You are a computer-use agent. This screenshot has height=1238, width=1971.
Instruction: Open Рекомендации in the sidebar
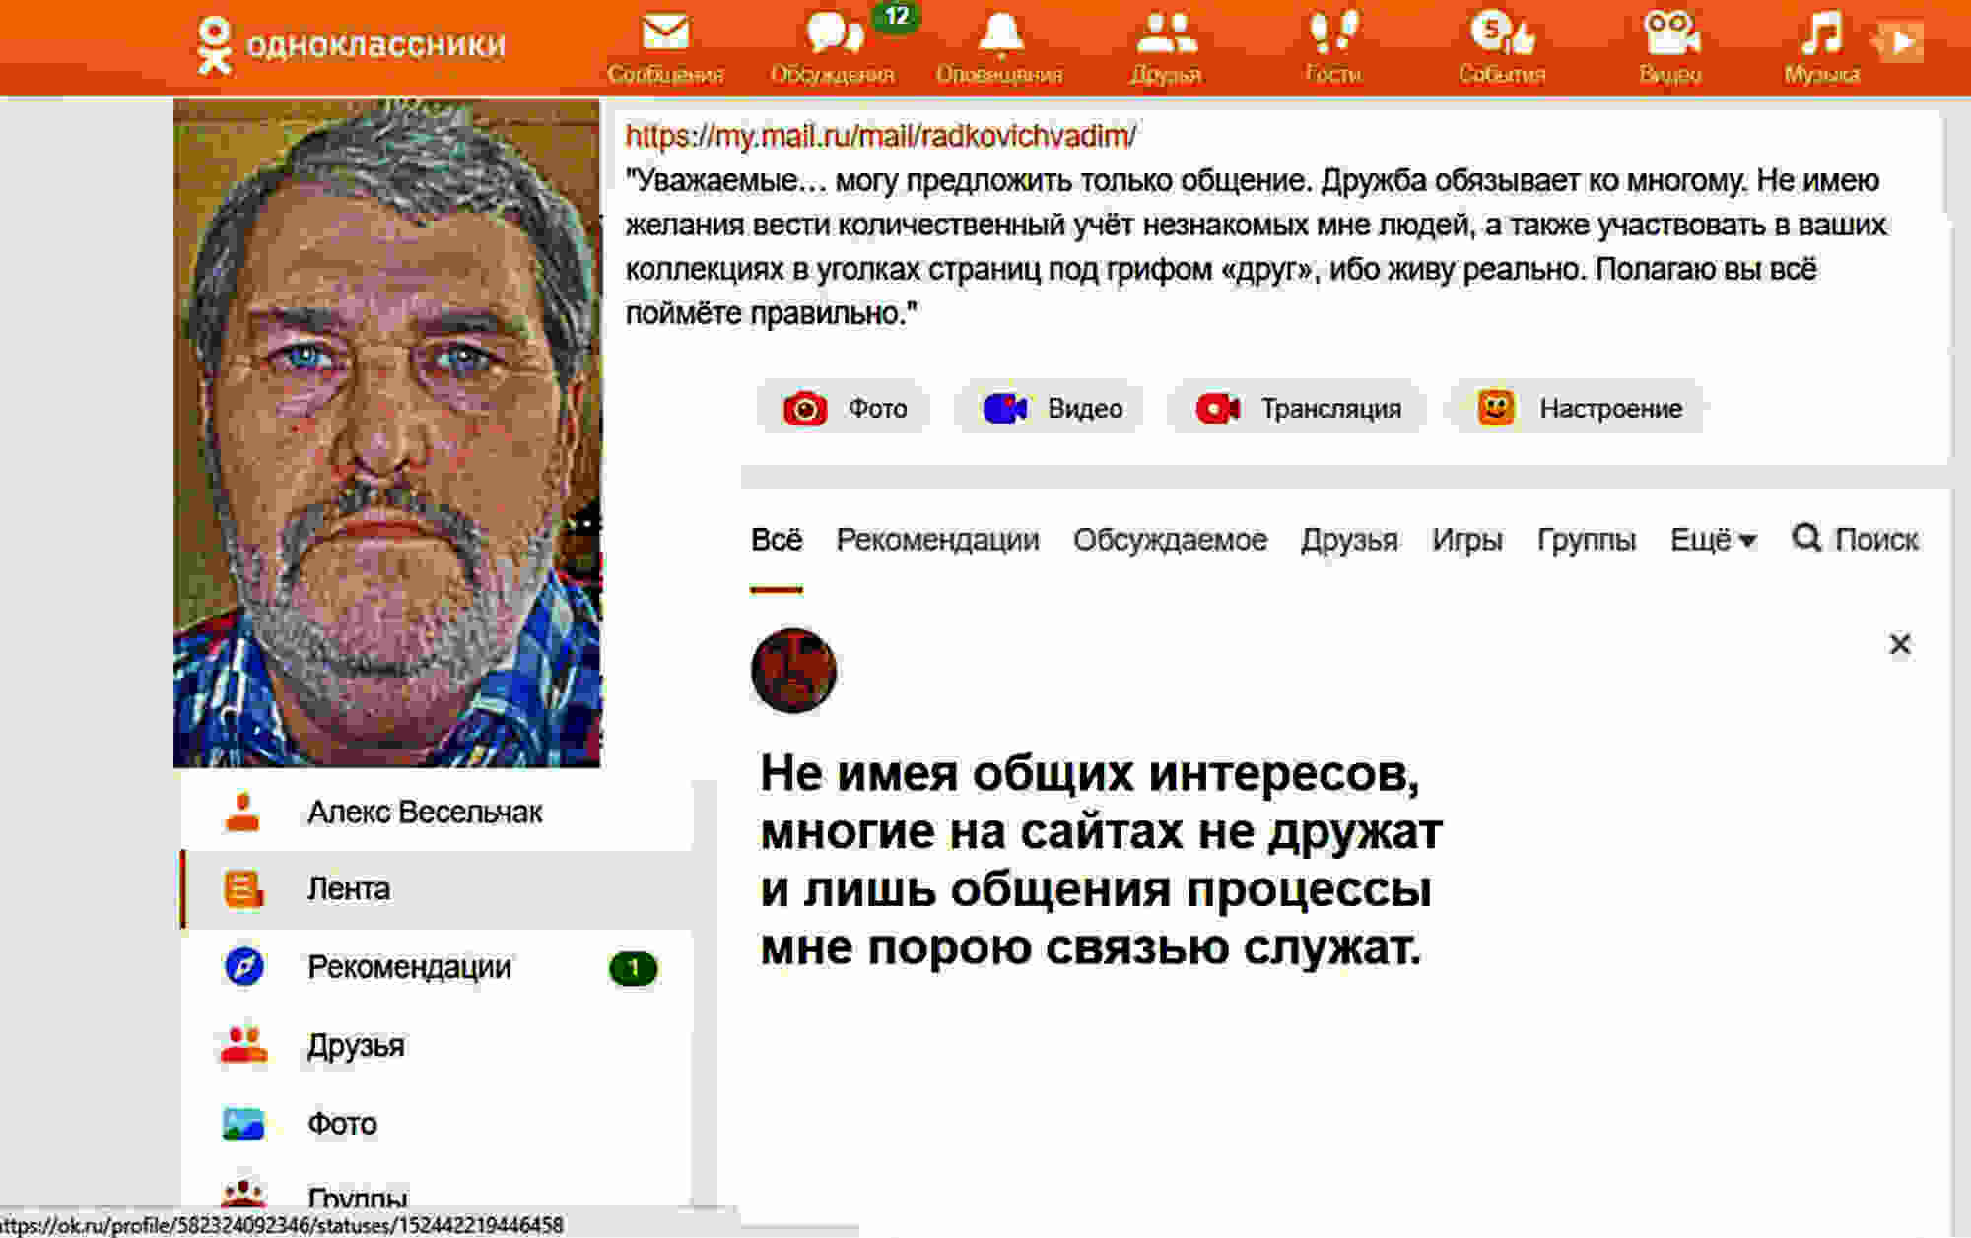[x=438, y=967]
